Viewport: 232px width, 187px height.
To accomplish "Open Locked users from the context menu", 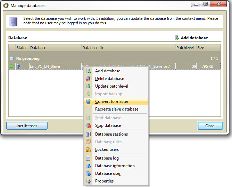I will click(116, 149).
